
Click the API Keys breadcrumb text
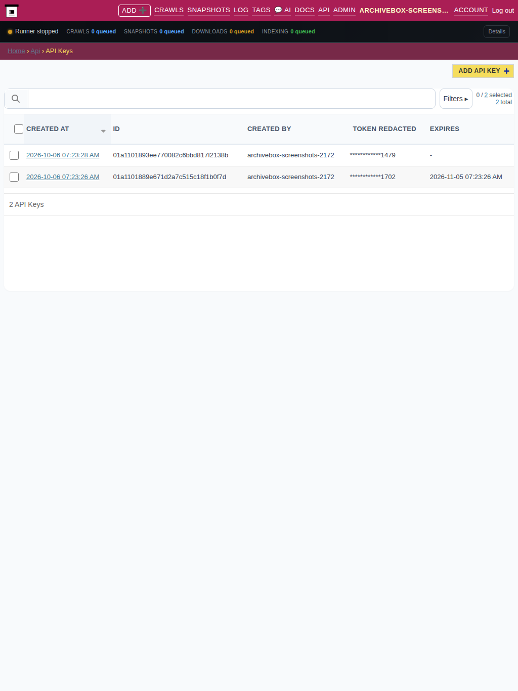pos(59,51)
